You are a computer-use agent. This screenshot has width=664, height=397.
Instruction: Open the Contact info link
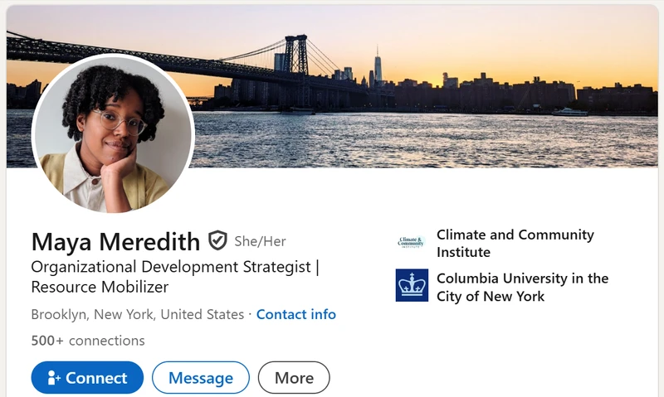pyautogui.click(x=296, y=314)
